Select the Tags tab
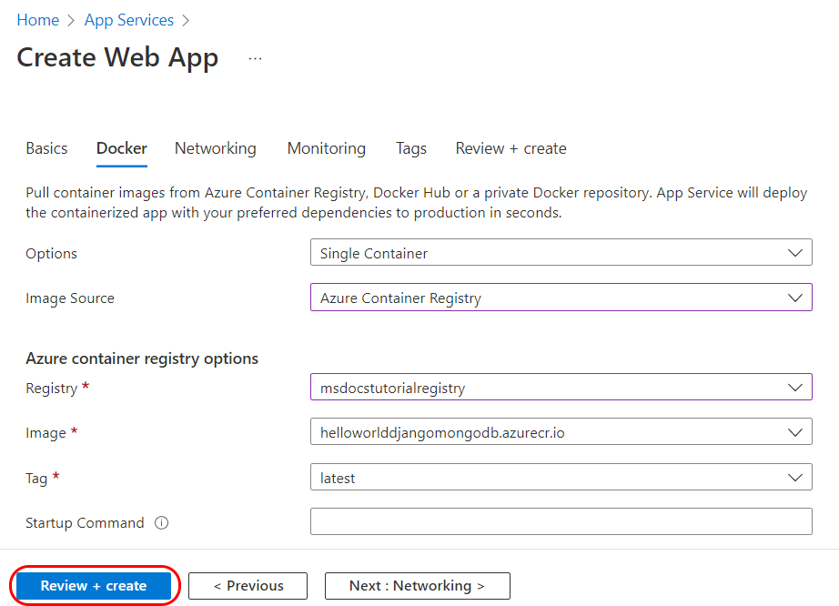Viewport: 839px width, 606px height. (x=410, y=147)
